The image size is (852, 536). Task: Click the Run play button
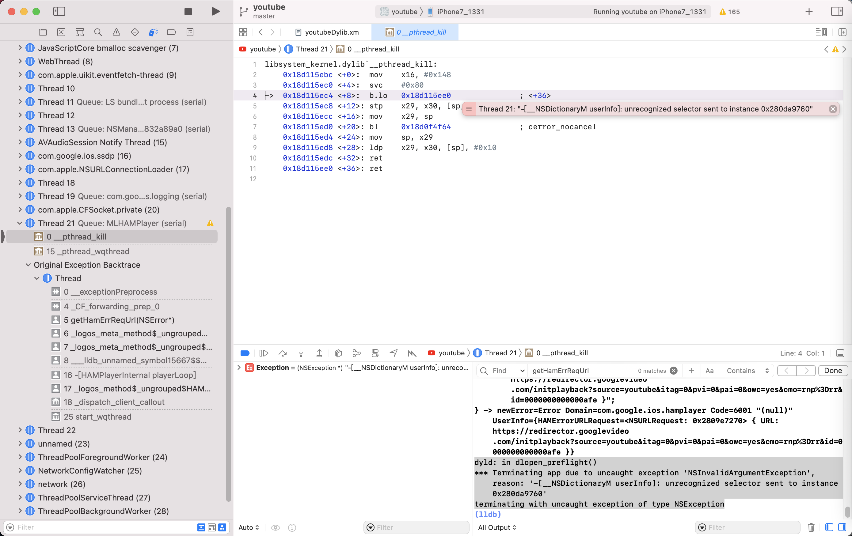coord(215,12)
